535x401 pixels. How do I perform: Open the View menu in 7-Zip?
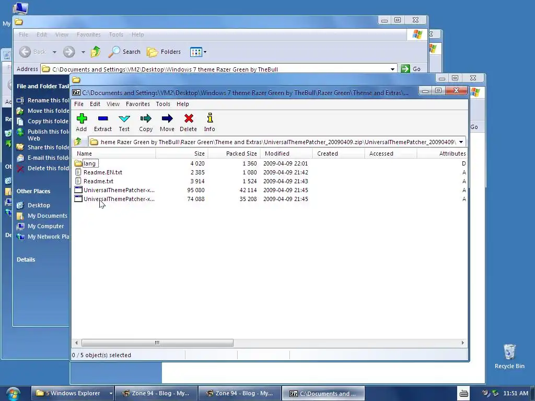[x=113, y=104]
